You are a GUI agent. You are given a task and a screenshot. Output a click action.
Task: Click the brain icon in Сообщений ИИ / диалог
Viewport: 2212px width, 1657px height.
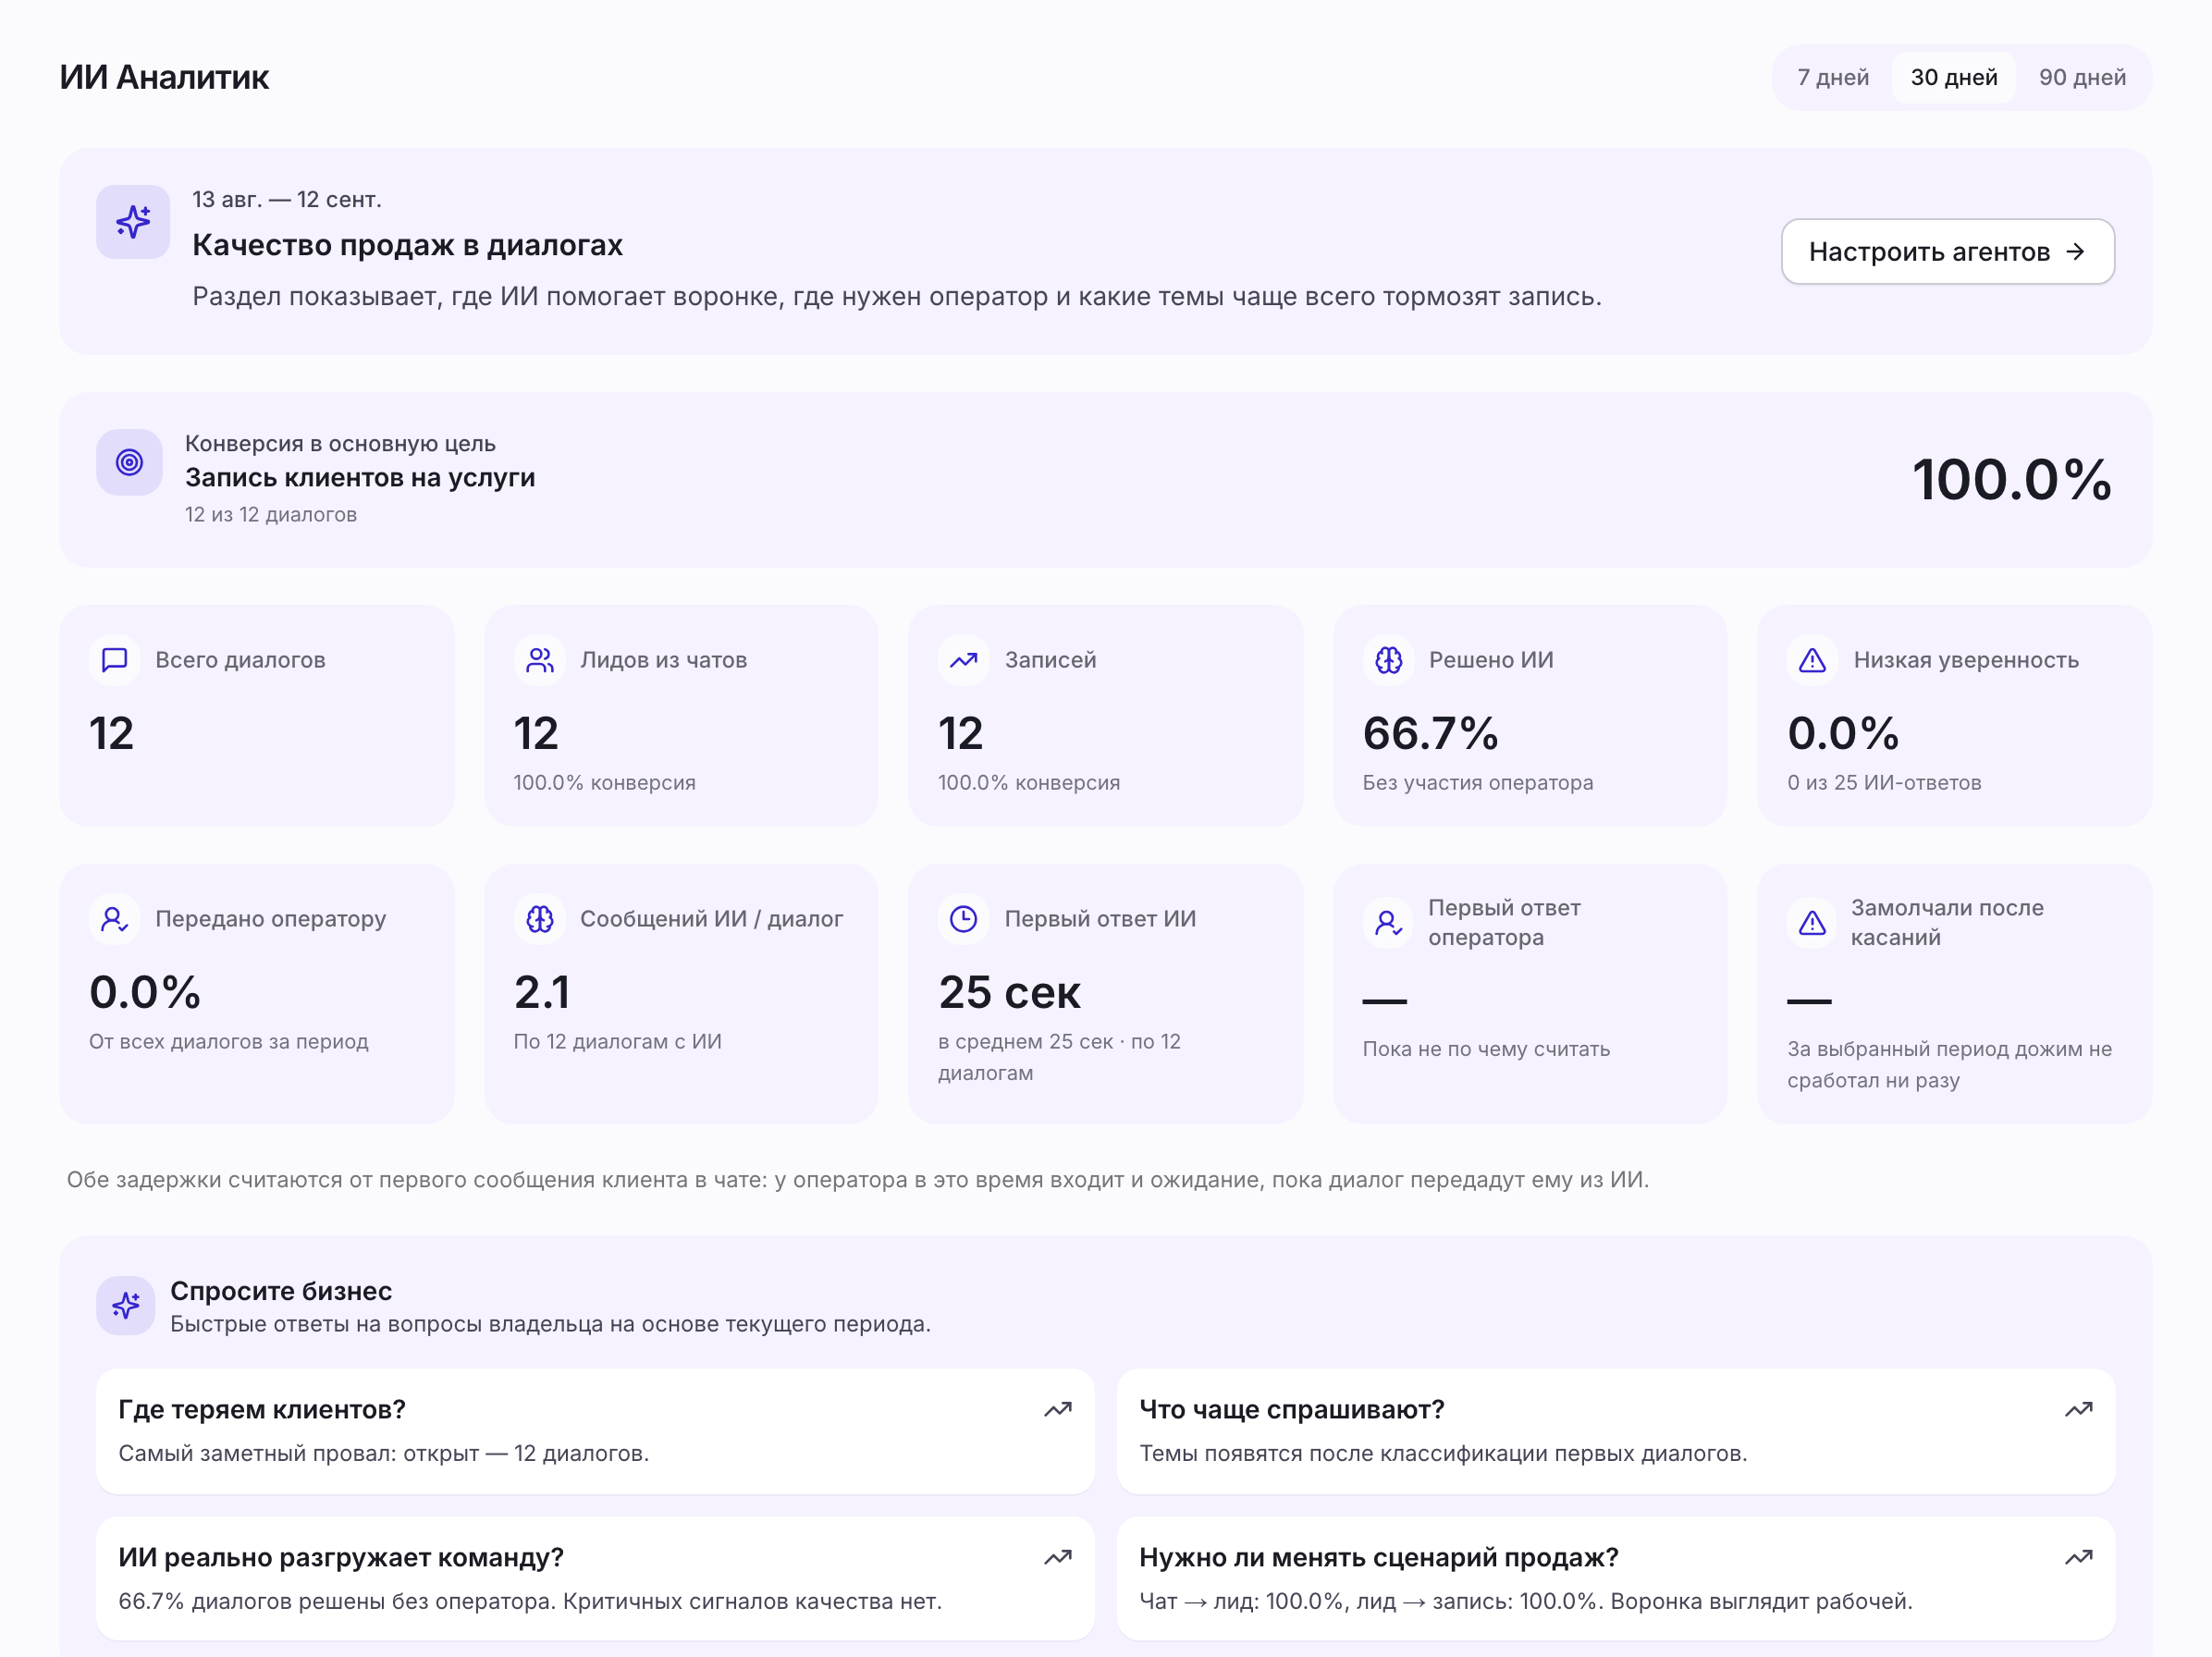tap(540, 919)
